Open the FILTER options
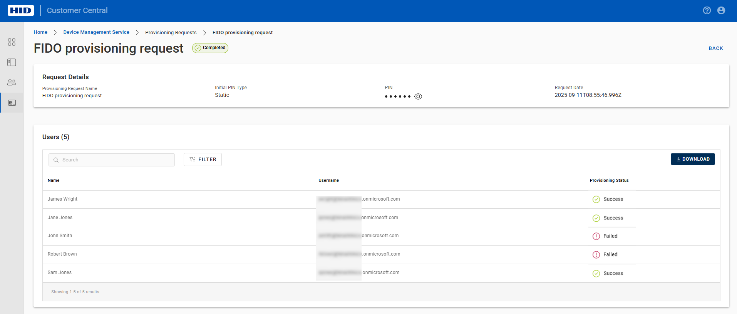Image resolution: width=737 pixels, height=314 pixels. click(203, 159)
